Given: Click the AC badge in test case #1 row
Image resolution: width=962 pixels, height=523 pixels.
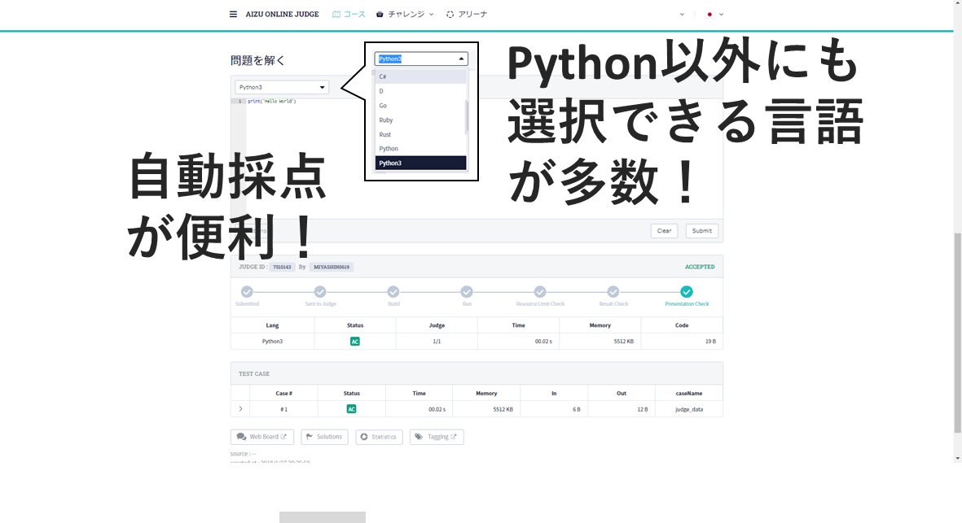Looking at the screenshot, I should pyautogui.click(x=352, y=409).
